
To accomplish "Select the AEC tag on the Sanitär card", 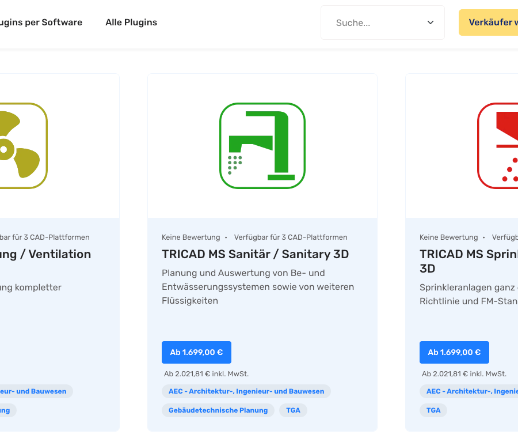I will (x=246, y=391).
